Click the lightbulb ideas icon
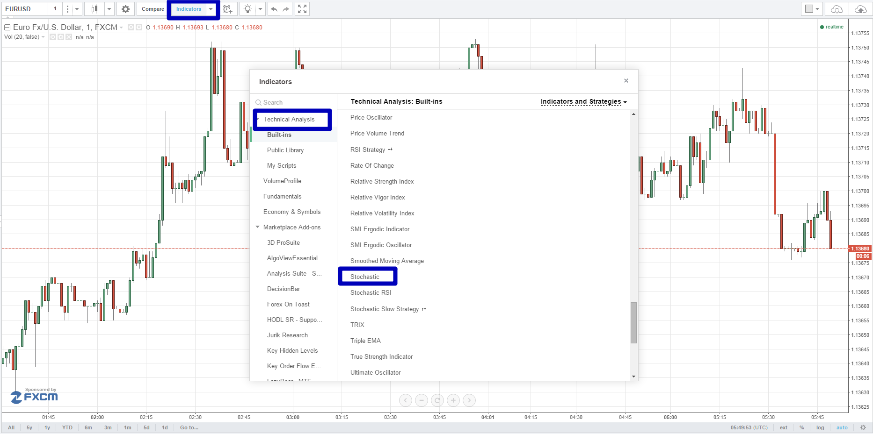The width and height of the screenshot is (873, 434). click(248, 9)
